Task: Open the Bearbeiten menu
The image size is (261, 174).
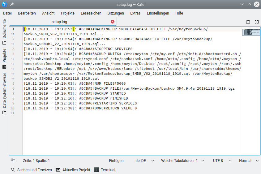Action: point(27,13)
